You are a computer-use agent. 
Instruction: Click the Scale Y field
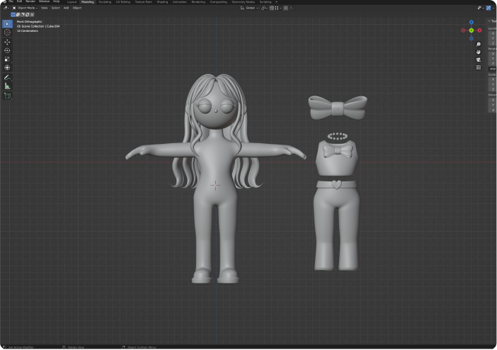493,84
